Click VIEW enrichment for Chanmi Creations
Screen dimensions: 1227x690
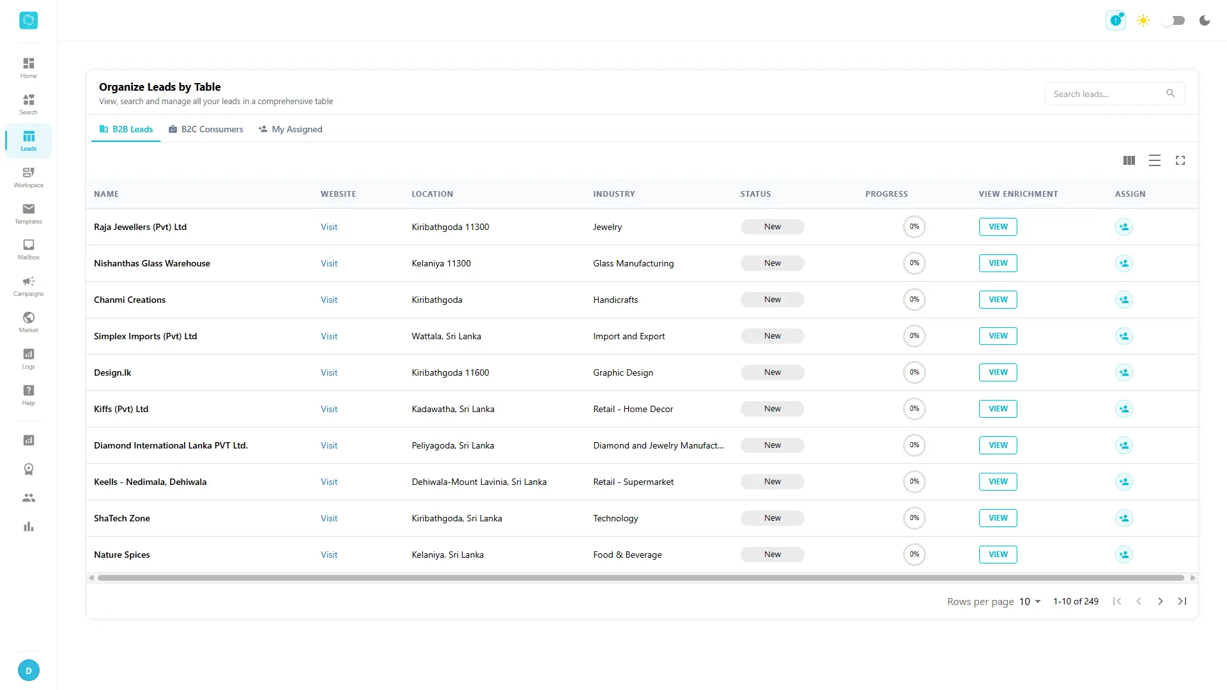point(998,300)
